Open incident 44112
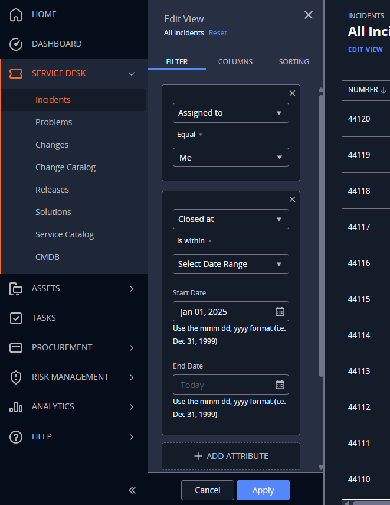This screenshot has height=505, width=390. (x=359, y=408)
